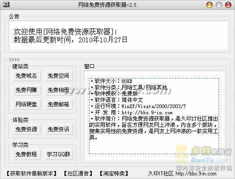Visit the http://bbs.9-in.com link at bottom
The image size is (235, 179).
(x=196, y=174)
